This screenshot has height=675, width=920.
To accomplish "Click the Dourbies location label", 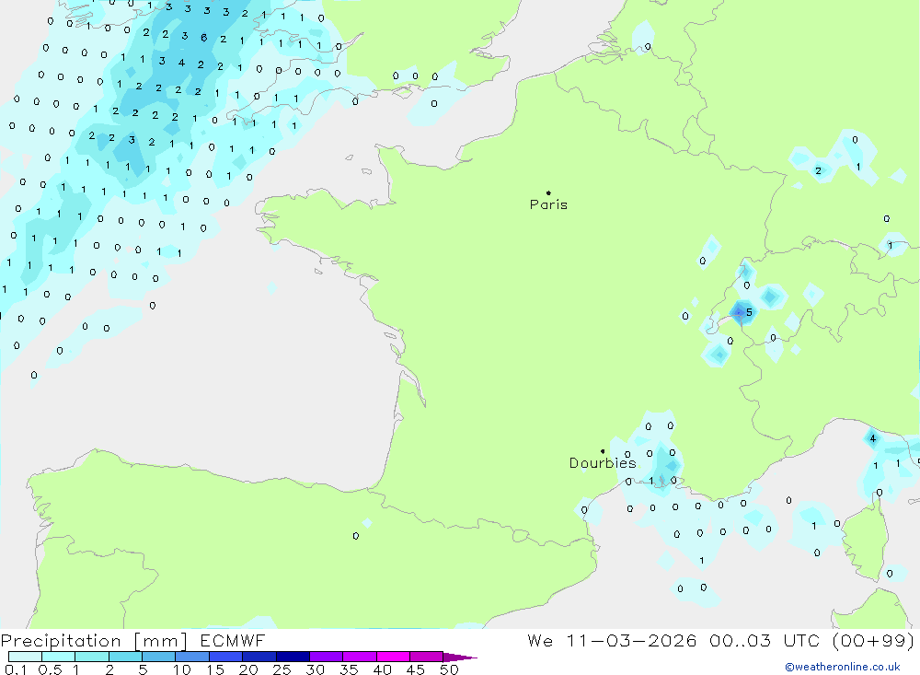I will 603,463.
